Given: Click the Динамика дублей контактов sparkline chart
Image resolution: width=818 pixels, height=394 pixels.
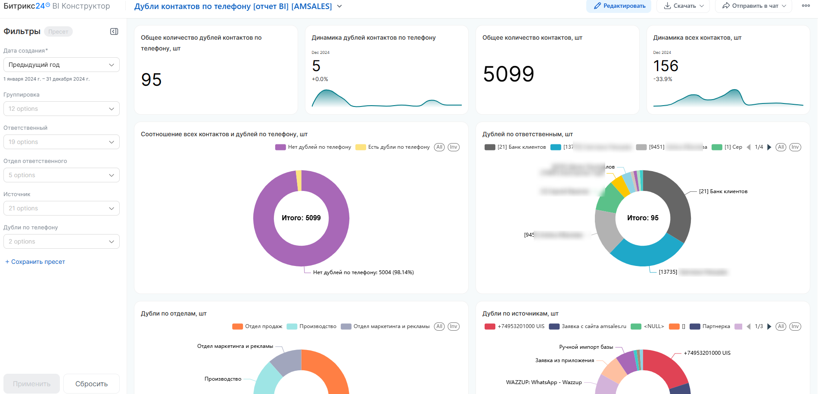Looking at the screenshot, I should [x=386, y=98].
